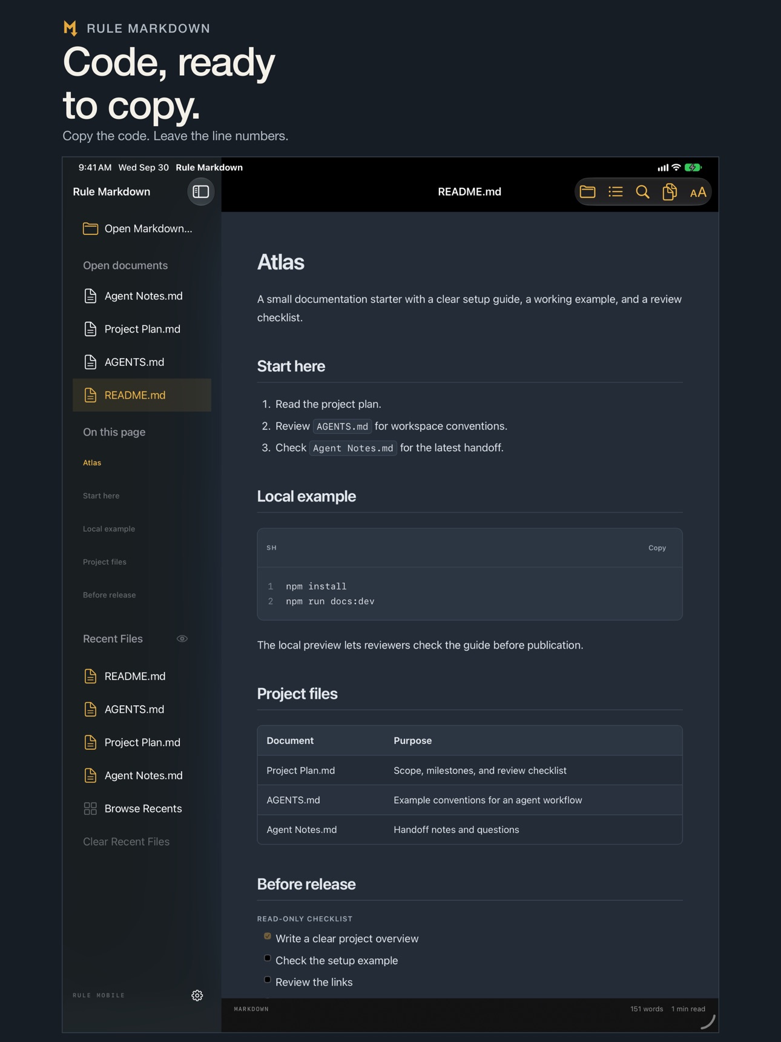The height and width of the screenshot is (1042, 781).
Task: Click inline code 'Agent Notes.md' in list
Action: [x=353, y=448]
